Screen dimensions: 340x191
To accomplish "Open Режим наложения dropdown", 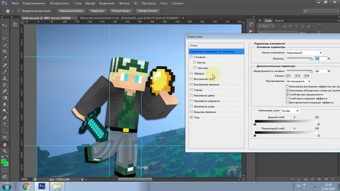I will click(304, 53).
